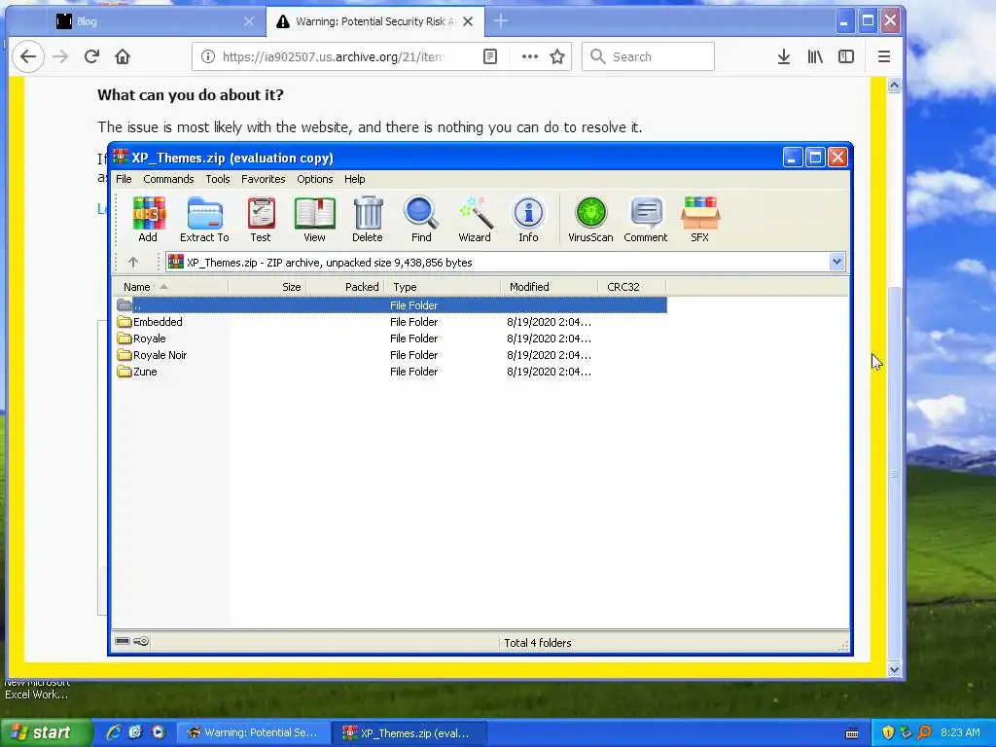The image size is (996, 747).
Task: Select the parent folder '..' row
Action: 391,305
